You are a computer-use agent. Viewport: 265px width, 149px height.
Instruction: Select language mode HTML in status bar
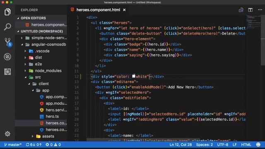(x=246, y=145)
